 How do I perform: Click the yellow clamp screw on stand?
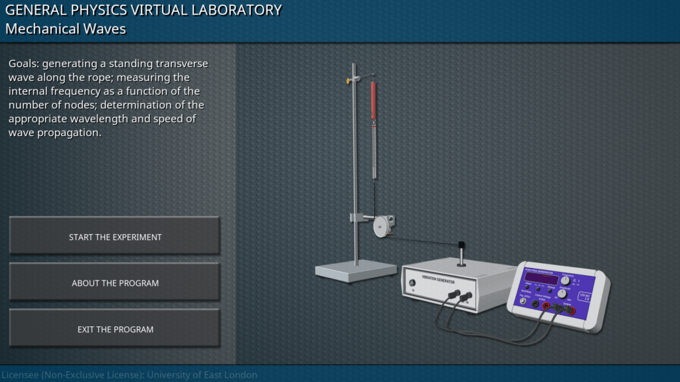point(347,82)
